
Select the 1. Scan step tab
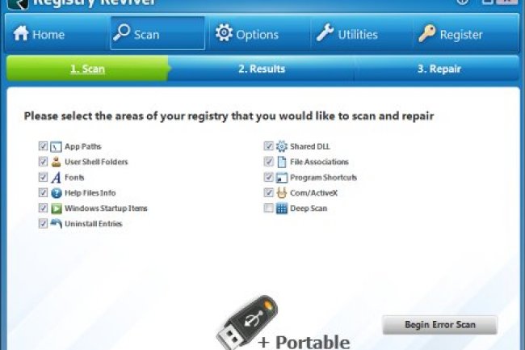[88, 69]
